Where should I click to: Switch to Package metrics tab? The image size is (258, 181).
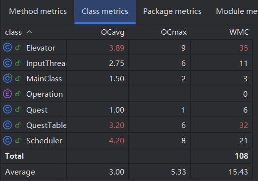click(x=172, y=11)
